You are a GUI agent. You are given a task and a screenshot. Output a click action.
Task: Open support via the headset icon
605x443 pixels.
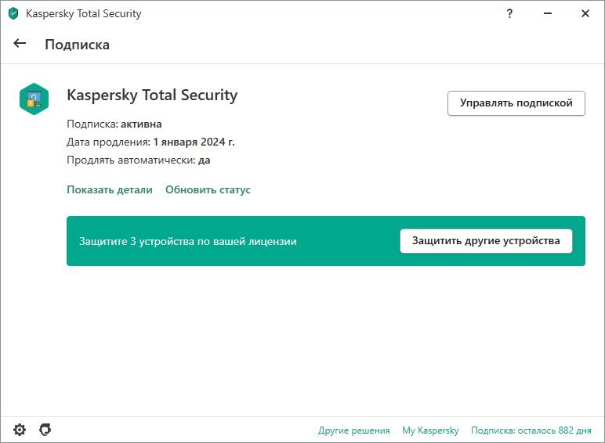pos(45,430)
